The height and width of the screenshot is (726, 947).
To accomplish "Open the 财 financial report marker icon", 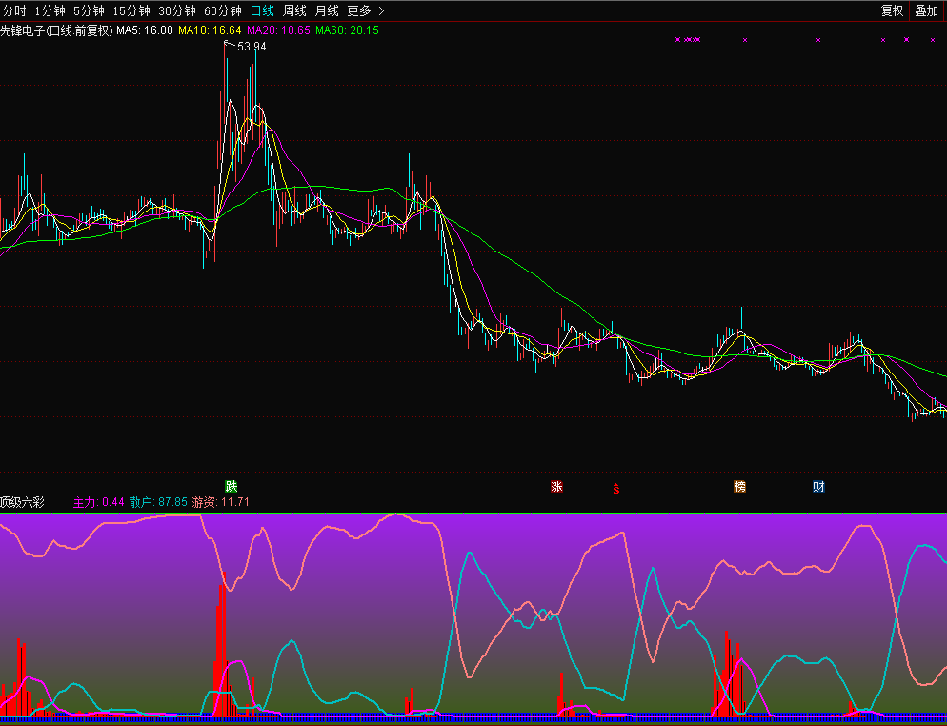I will (818, 486).
